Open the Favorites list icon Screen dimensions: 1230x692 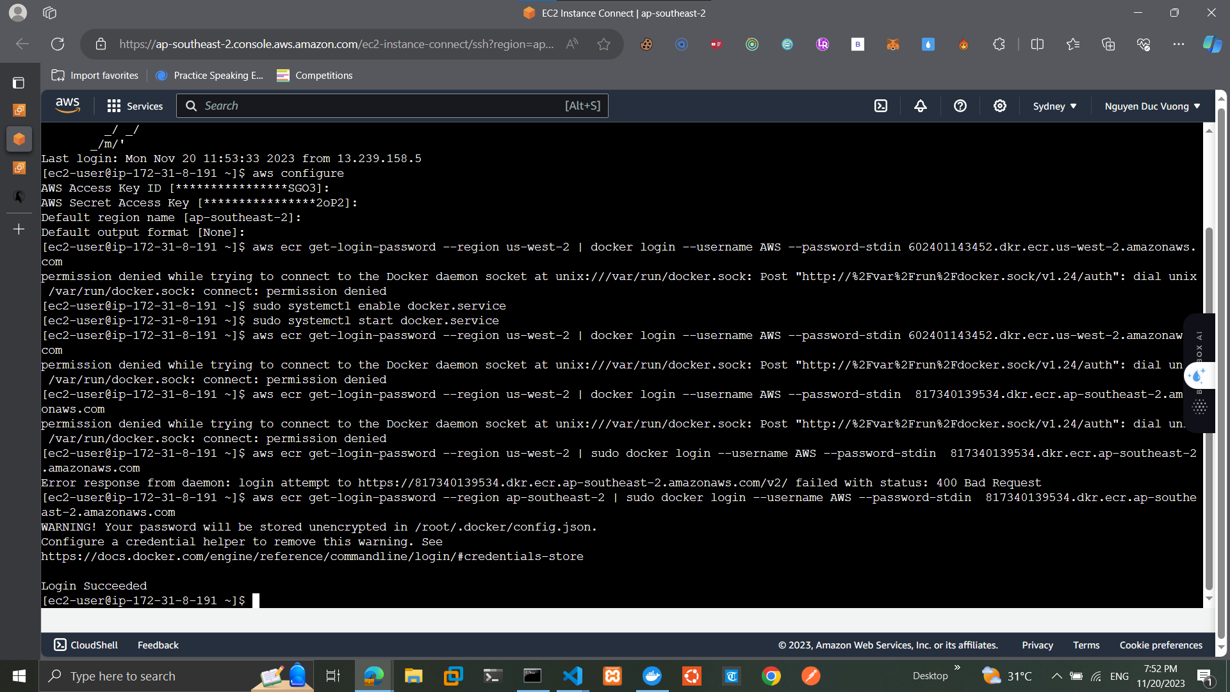[1073, 44]
